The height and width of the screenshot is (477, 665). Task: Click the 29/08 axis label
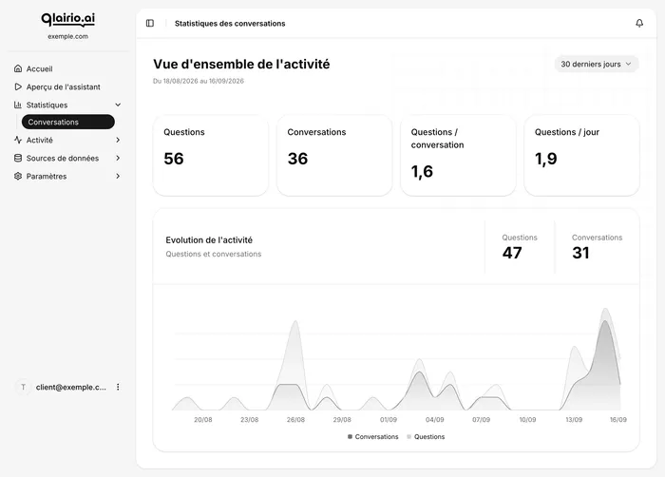[x=342, y=420]
